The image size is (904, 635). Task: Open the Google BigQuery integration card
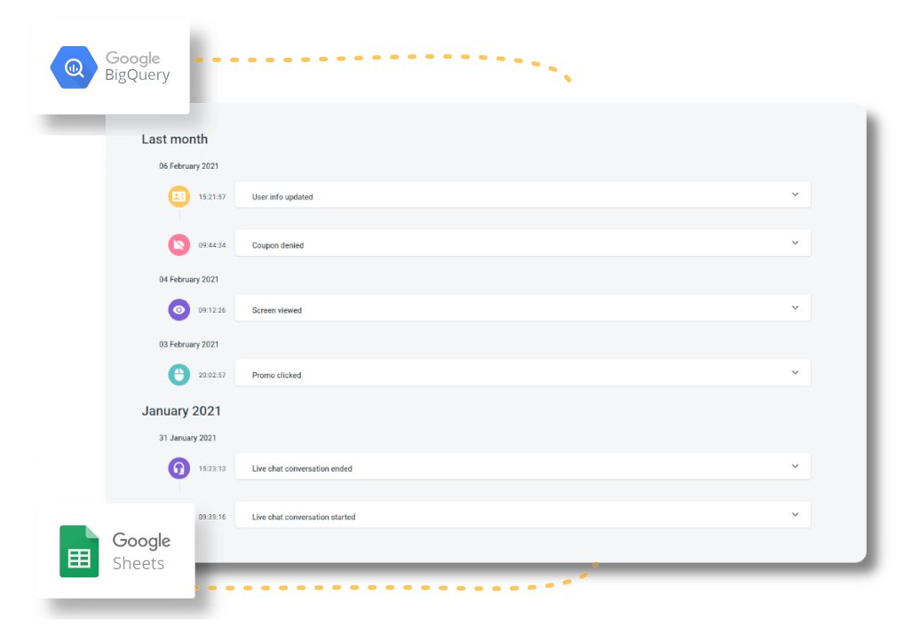110,66
